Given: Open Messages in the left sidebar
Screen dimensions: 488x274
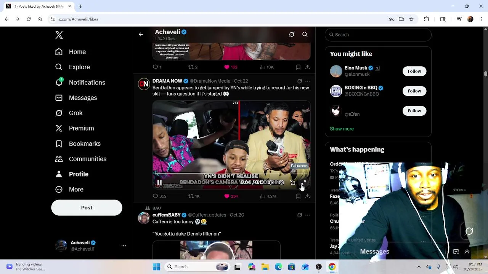Looking at the screenshot, I should [x=76, y=98].
